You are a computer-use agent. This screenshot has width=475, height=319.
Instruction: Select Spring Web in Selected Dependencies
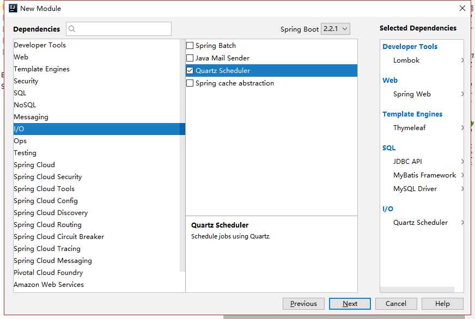tap(412, 94)
